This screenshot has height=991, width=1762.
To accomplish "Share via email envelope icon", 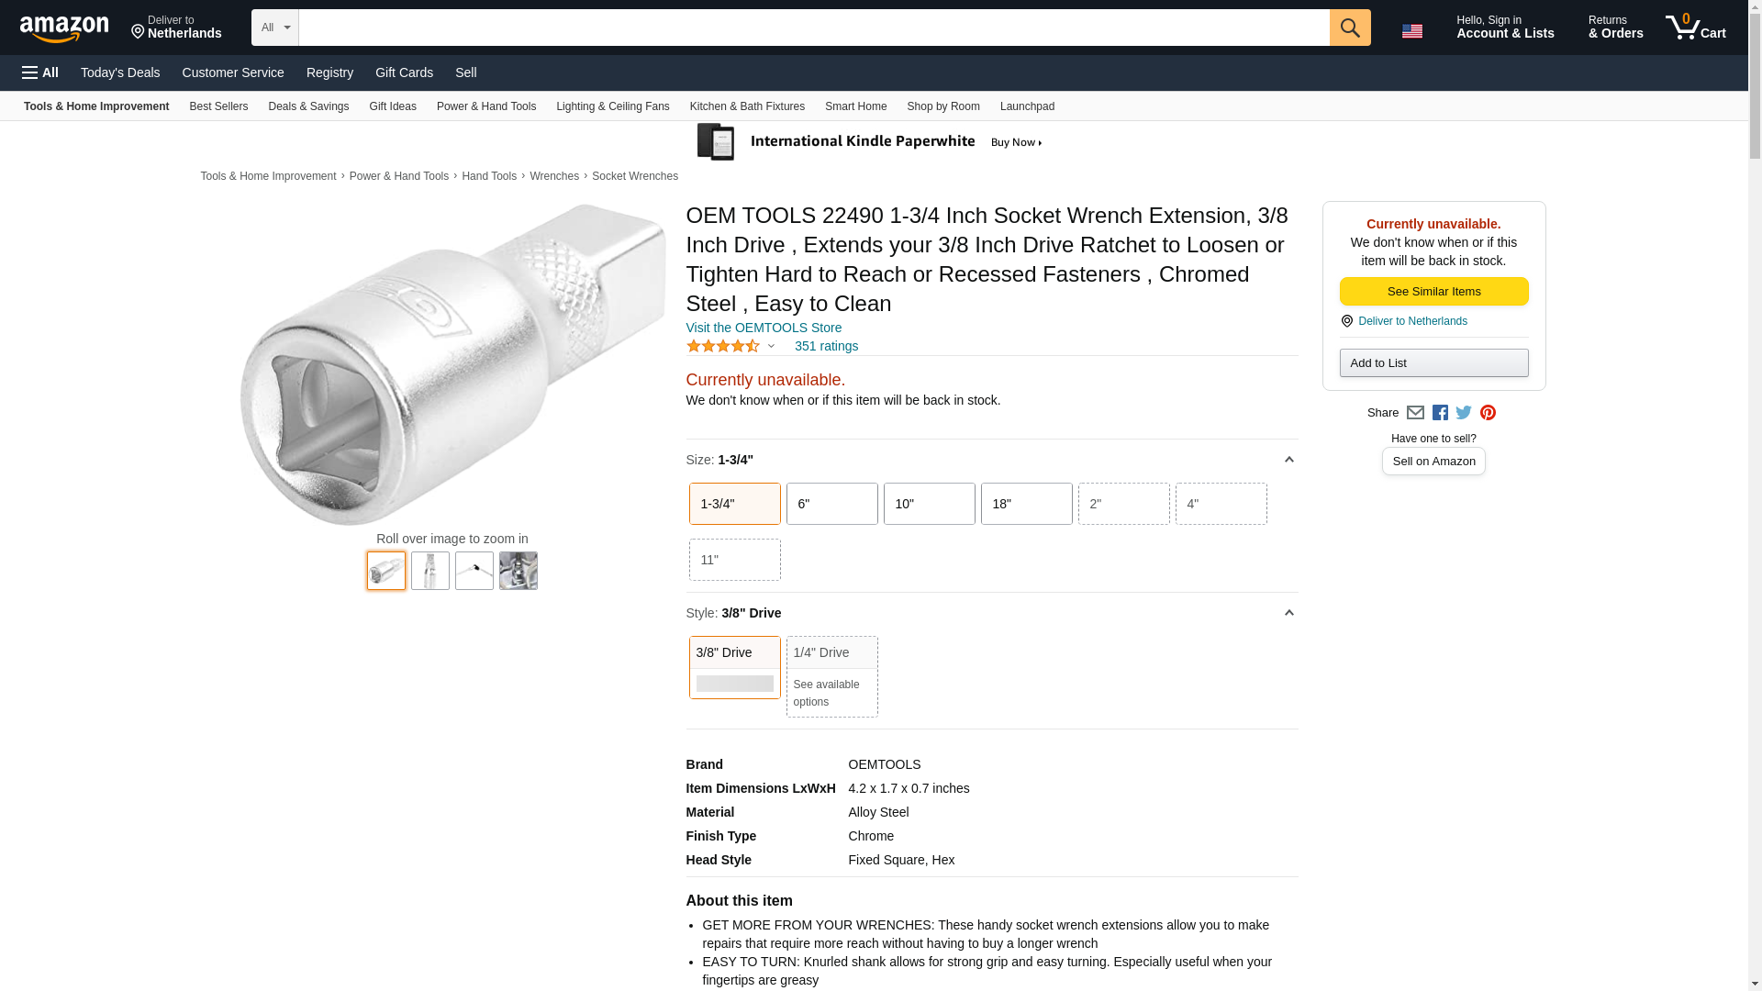I will coord(1415,413).
